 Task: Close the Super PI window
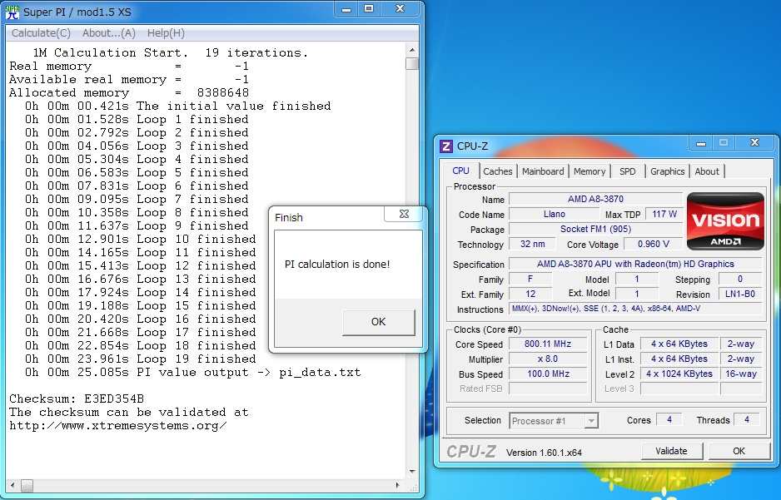tap(400, 9)
